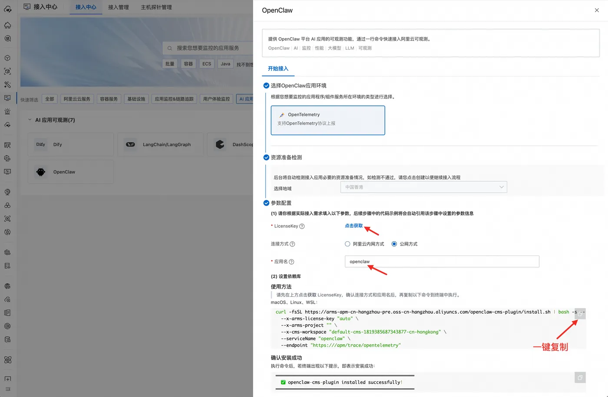Viewport: 608px width, 397px height.
Task: Open the book-shaped sidebar icon
Action: click(x=7, y=313)
